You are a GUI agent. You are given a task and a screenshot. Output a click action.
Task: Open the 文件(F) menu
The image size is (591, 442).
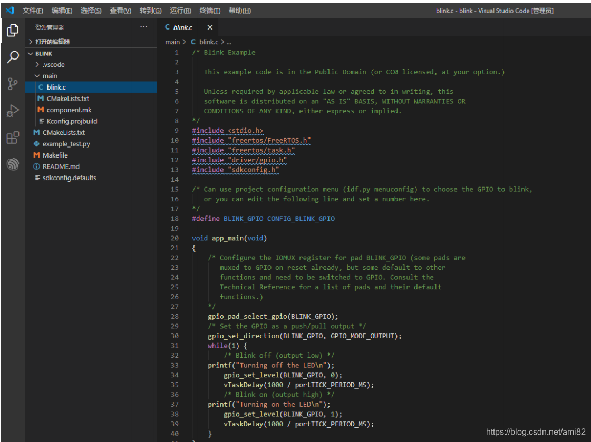tap(33, 11)
